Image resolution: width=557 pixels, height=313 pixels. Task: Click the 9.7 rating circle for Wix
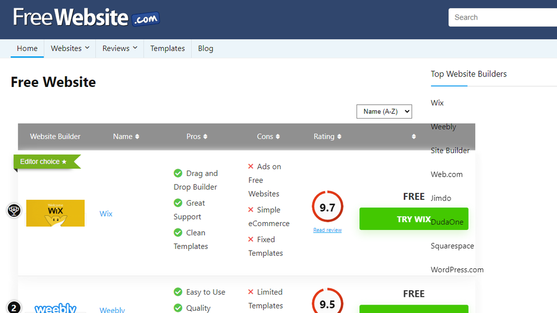point(327,207)
